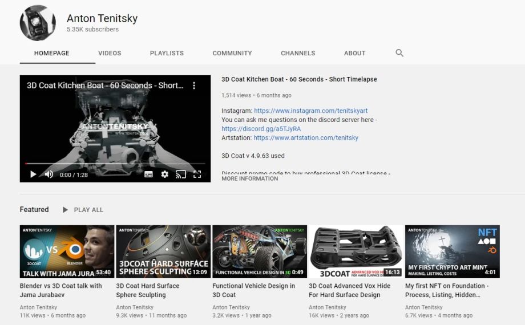Switch to the Homepage tab
Viewport: 525px width, 325px height.
tap(51, 53)
